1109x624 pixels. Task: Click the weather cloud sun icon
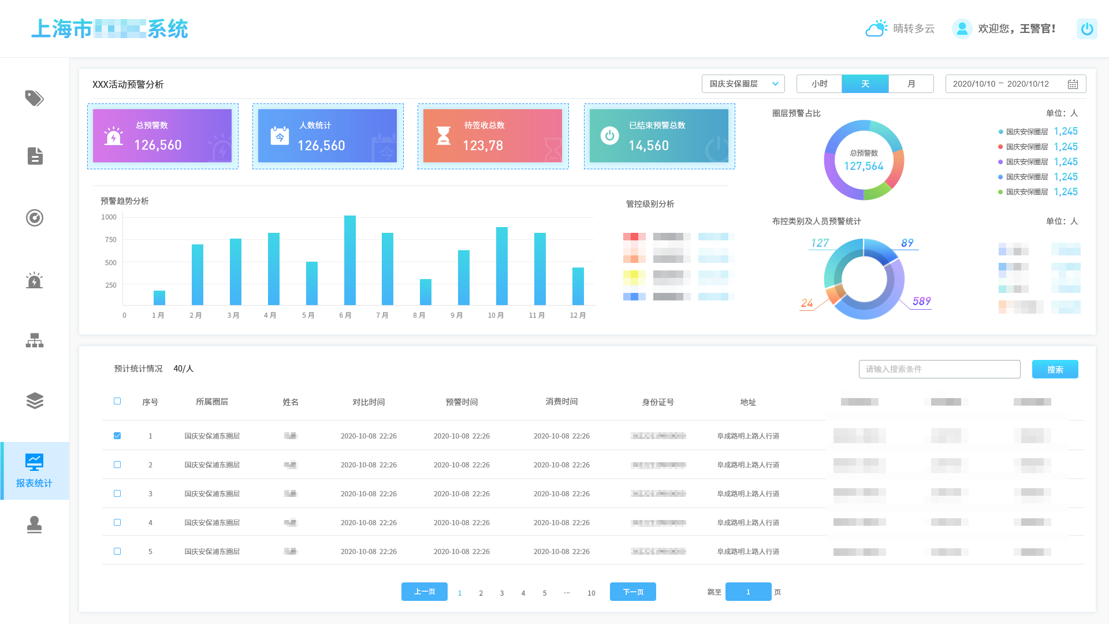click(876, 28)
